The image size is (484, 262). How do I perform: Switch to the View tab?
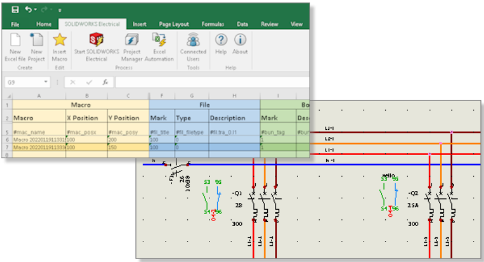(296, 24)
